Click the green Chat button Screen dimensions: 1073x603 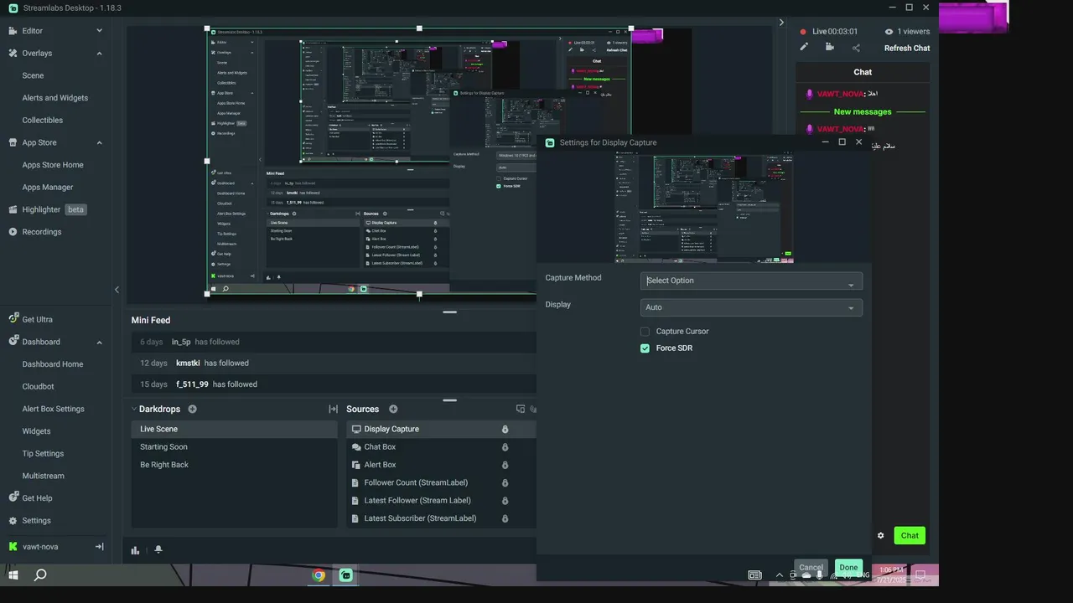coord(910,536)
